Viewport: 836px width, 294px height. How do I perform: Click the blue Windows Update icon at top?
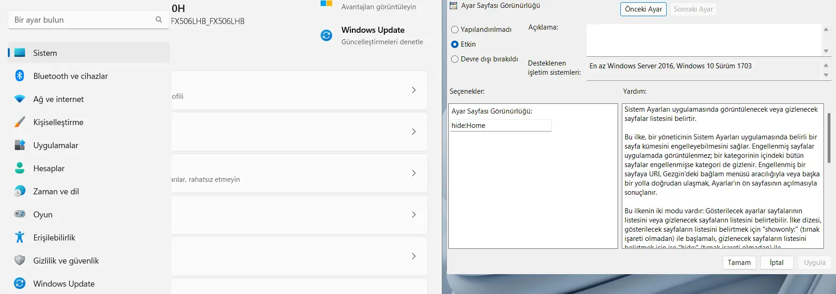pos(327,36)
